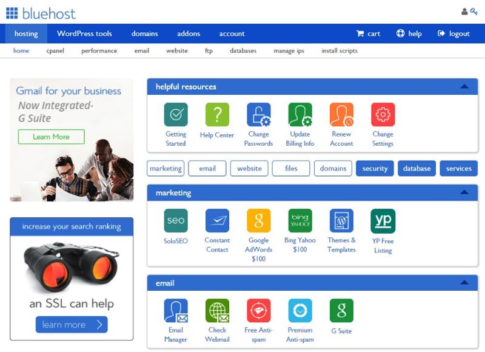Click the 'increase your search ranking' header
The width and height of the screenshot is (485, 352).
tap(72, 226)
